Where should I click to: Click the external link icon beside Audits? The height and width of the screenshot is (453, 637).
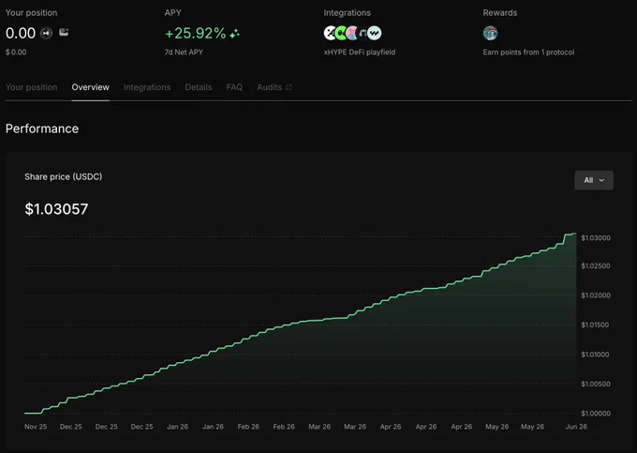[x=289, y=87]
